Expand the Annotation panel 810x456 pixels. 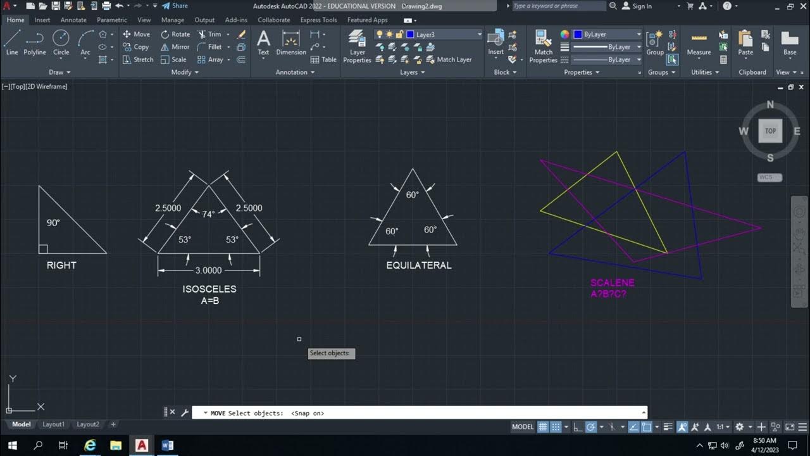[296, 72]
